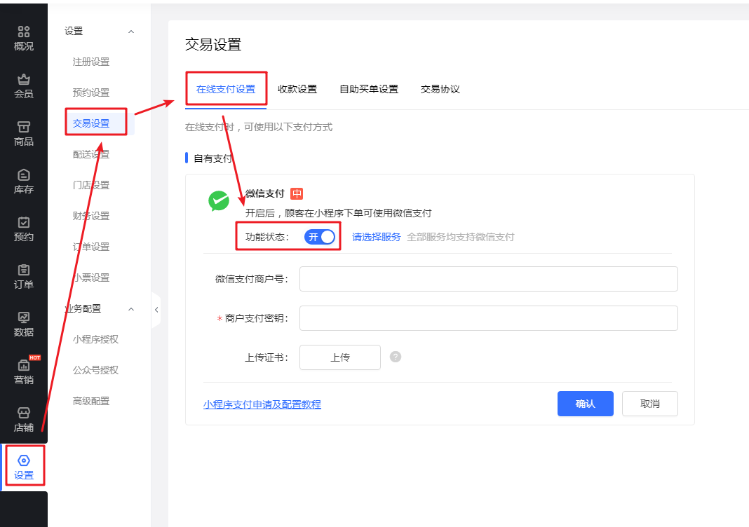The image size is (749, 527).
Task: Click the 交易设置 page heading
Action: (x=213, y=44)
